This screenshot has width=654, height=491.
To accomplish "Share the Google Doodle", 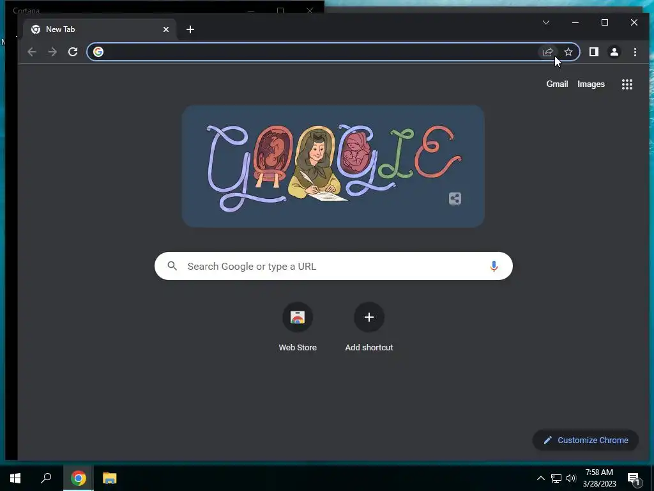I will [455, 199].
